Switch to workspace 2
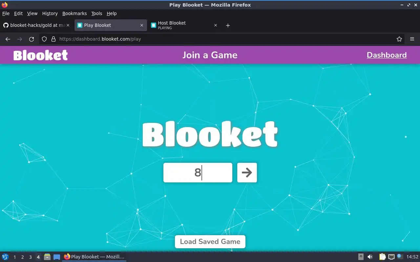420x262 pixels. (x=22, y=257)
